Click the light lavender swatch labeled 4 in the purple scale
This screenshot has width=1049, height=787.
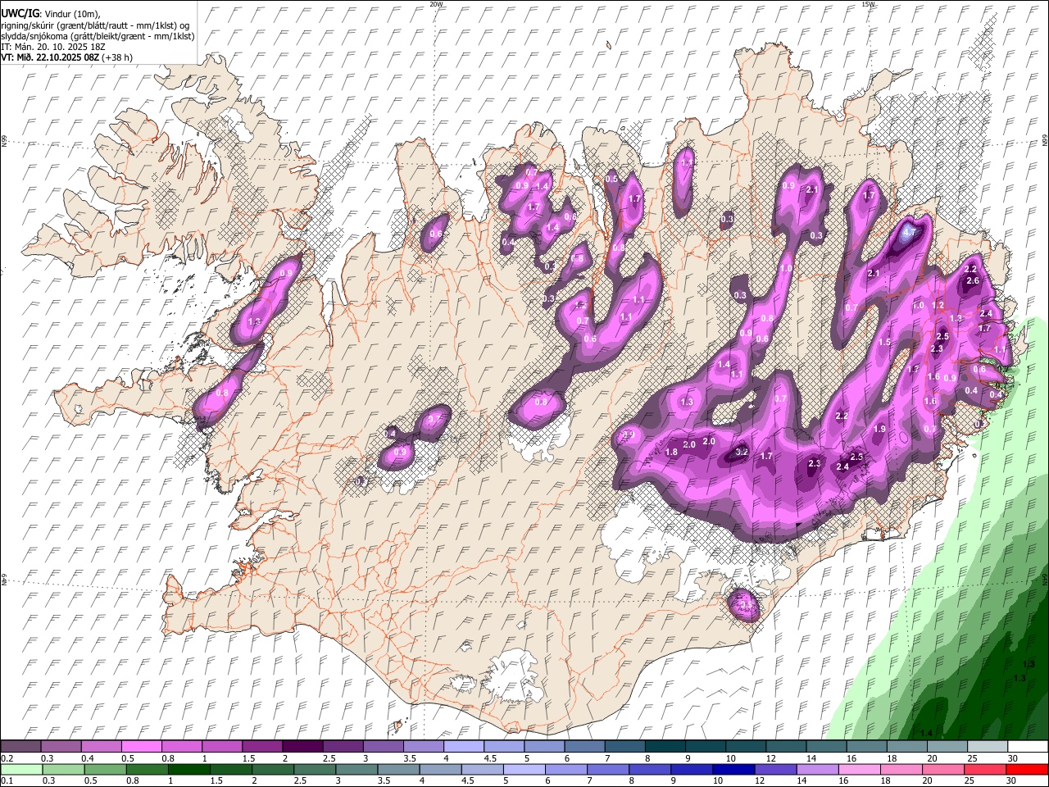point(462,747)
